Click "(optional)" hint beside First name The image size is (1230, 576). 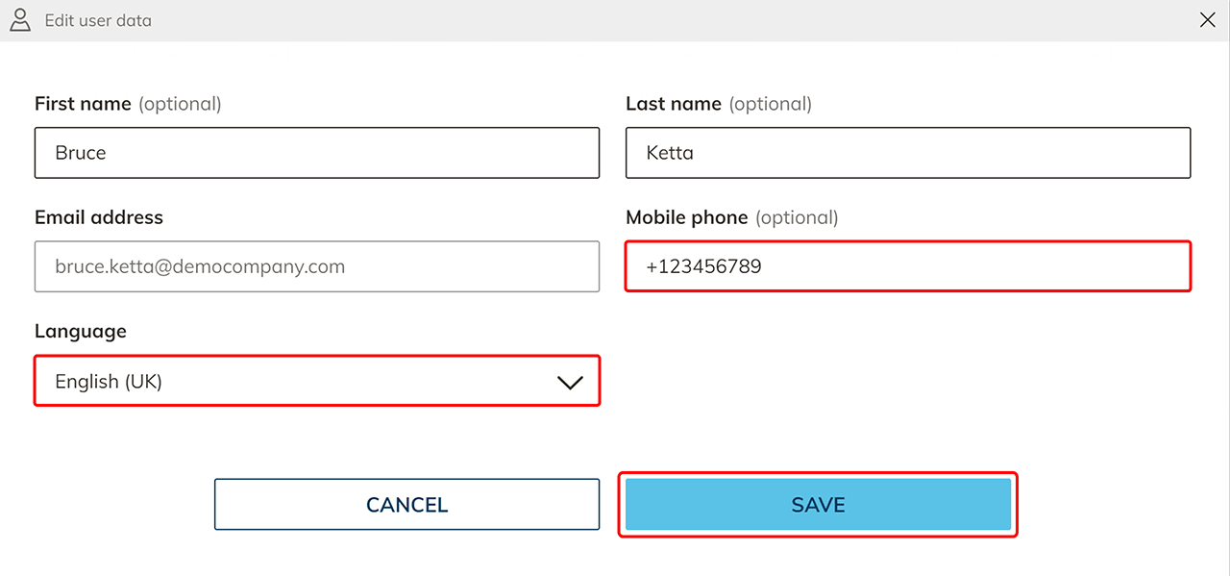(181, 104)
